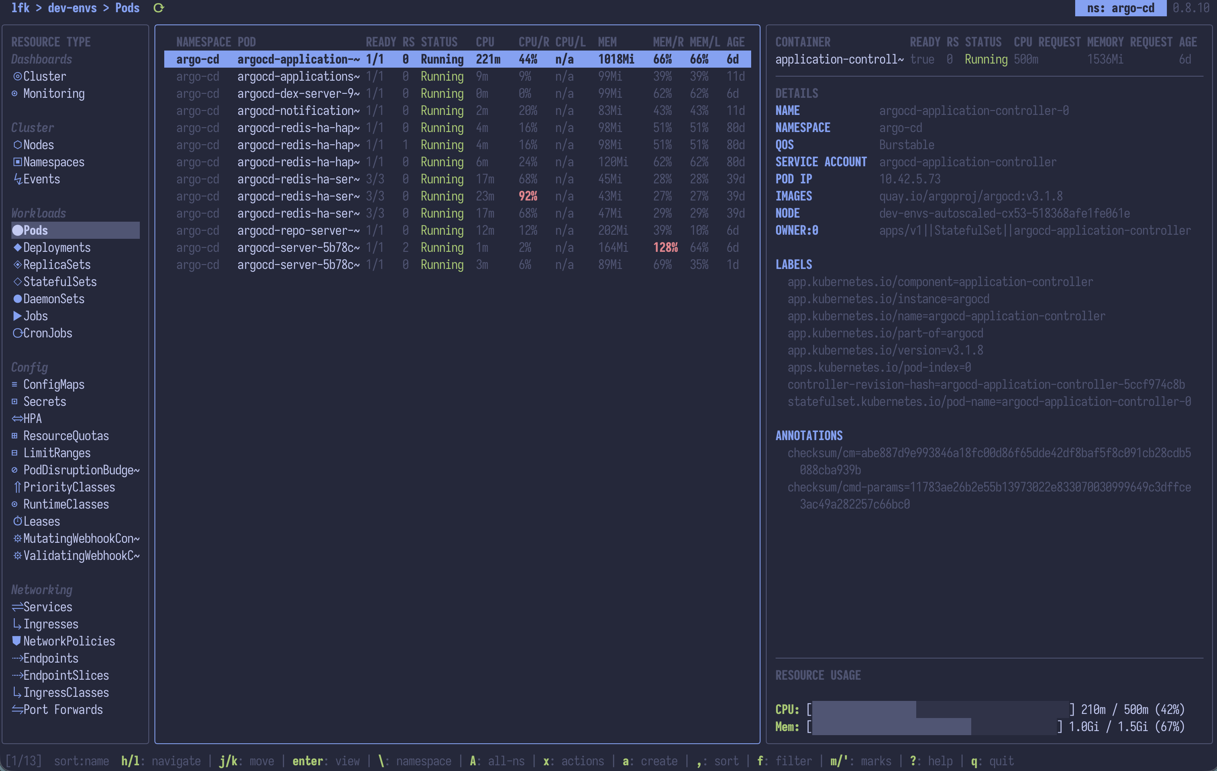Click the argocd-server pod with 128% MEM/R
The width and height of the screenshot is (1217, 771).
[x=298, y=248]
